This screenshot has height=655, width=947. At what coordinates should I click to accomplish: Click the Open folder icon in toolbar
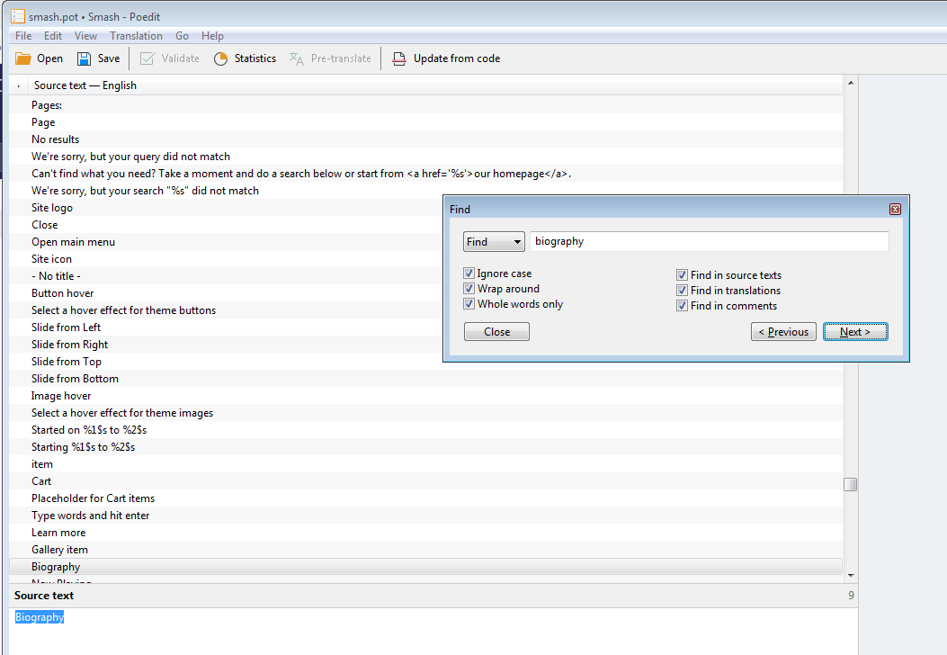pyautogui.click(x=23, y=58)
